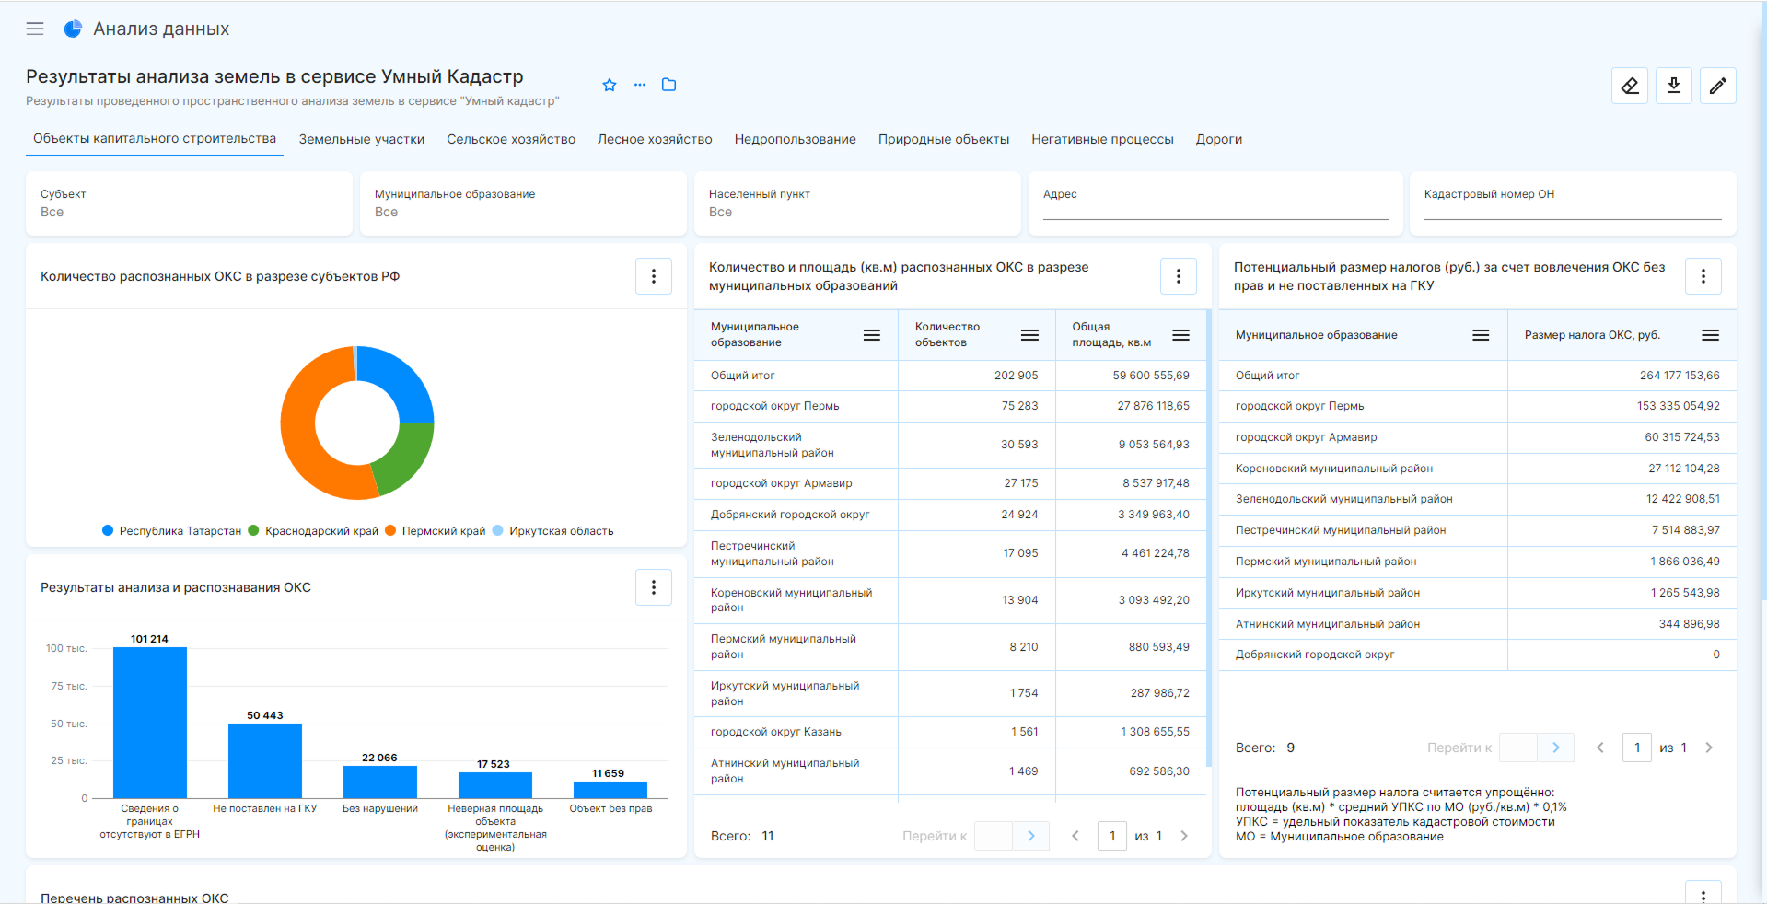The height and width of the screenshot is (904, 1767).
Task: Switch to Сельское хозяйство tab
Action: pyautogui.click(x=511, y=139)
